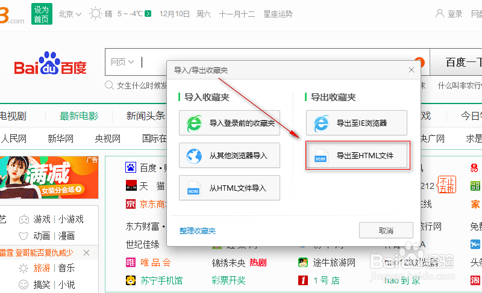Click 导出至HTML文件 button
This screenshot has width=482, height=293.
pos(357,156)
